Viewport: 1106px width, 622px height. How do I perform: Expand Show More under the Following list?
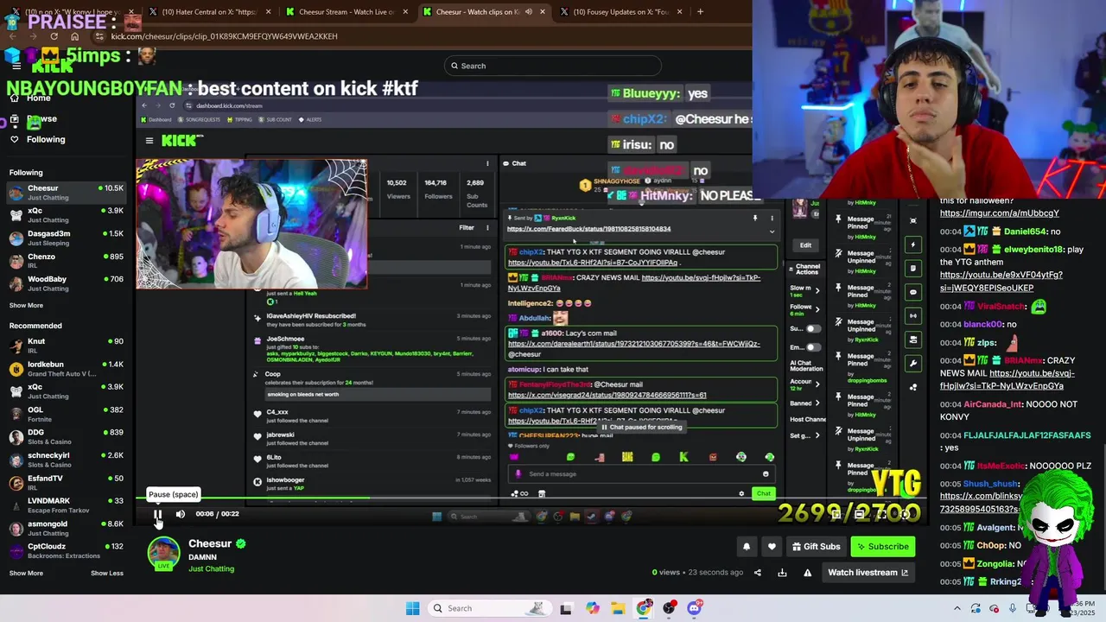tap(26, 305)
